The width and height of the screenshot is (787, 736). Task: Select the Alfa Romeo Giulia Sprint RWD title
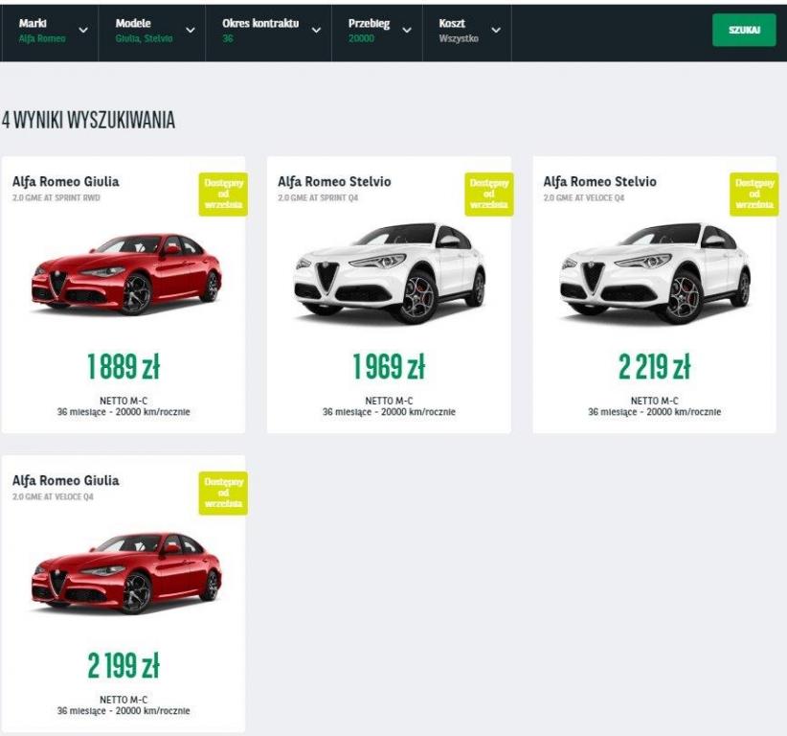pos(66,181)
